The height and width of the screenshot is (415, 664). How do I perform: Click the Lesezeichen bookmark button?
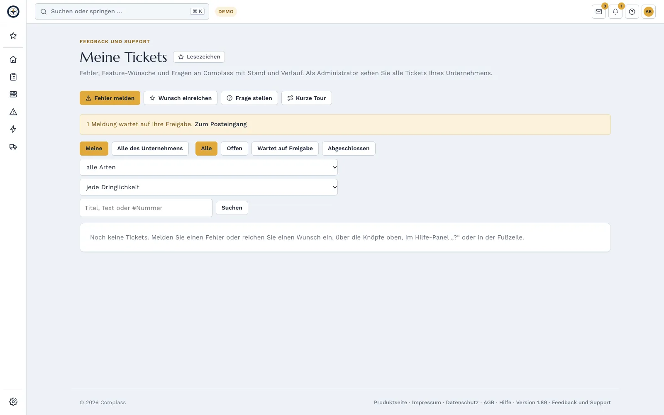[x=199, y=57]
